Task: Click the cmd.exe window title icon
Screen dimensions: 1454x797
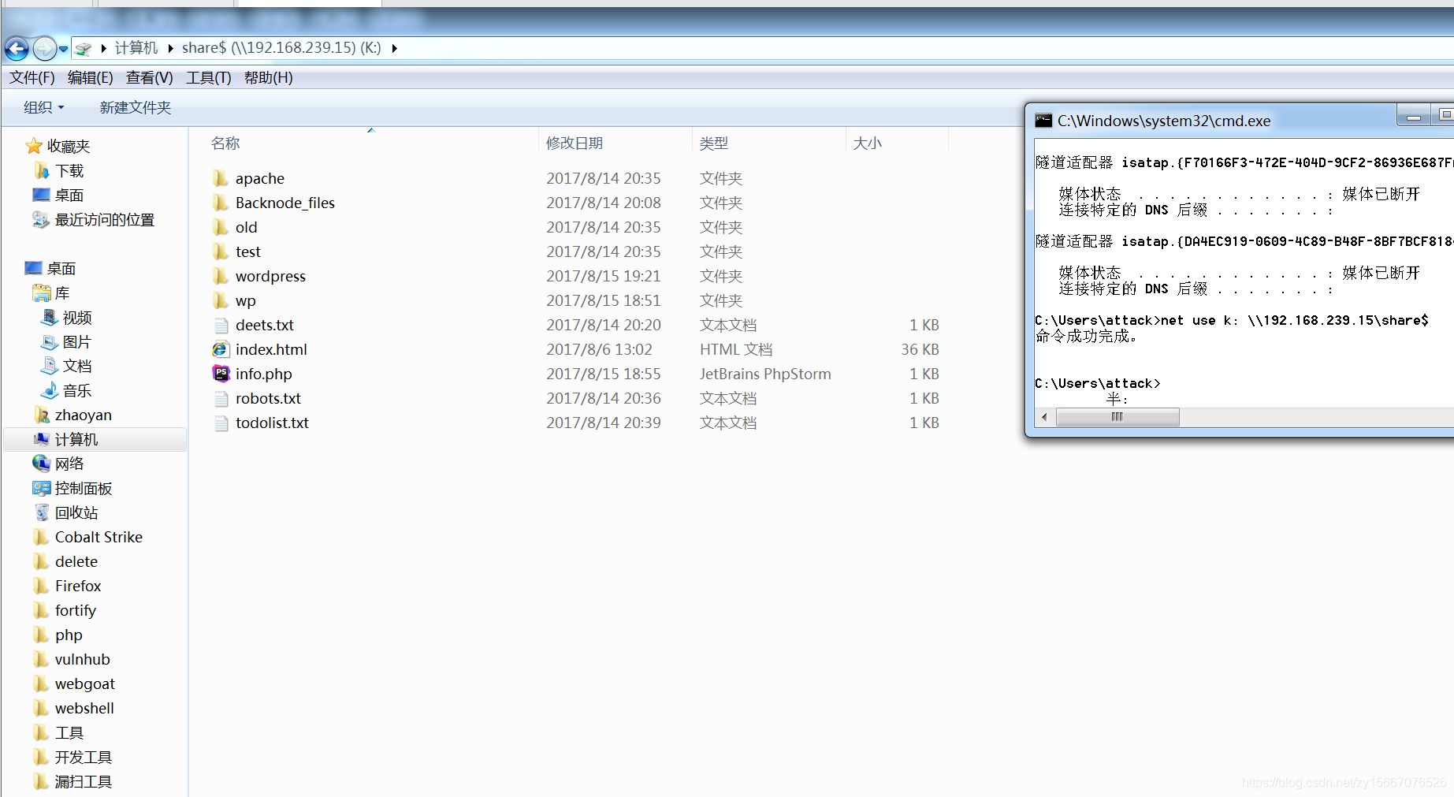Action: point(1043,120)
